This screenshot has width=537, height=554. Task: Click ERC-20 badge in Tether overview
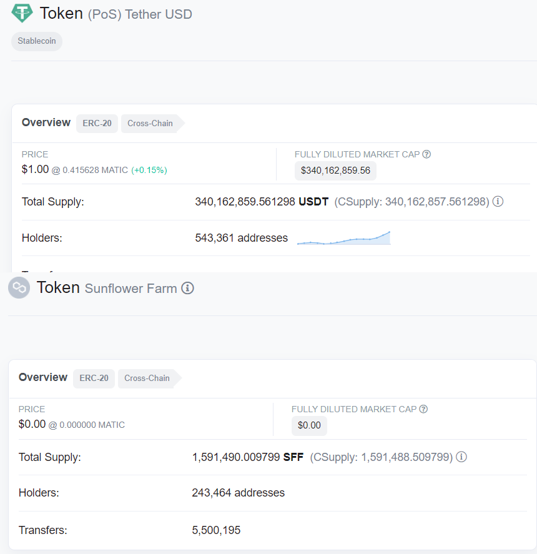pyautogui.click(x=97, y=123)
